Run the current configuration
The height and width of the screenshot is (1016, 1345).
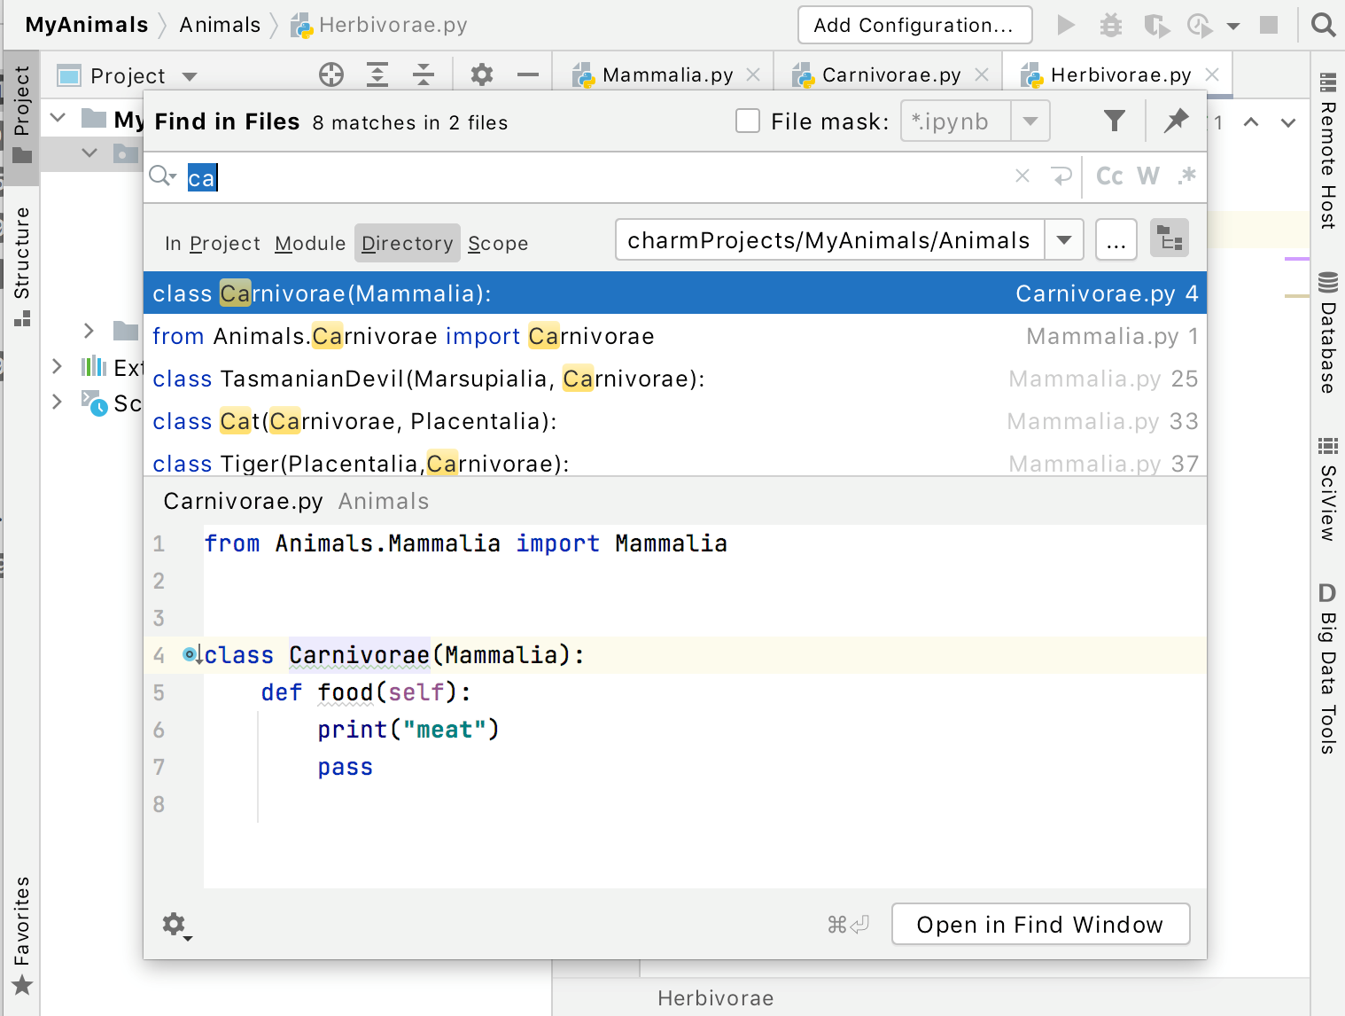pyautogui.click(x=1066, y=25)
